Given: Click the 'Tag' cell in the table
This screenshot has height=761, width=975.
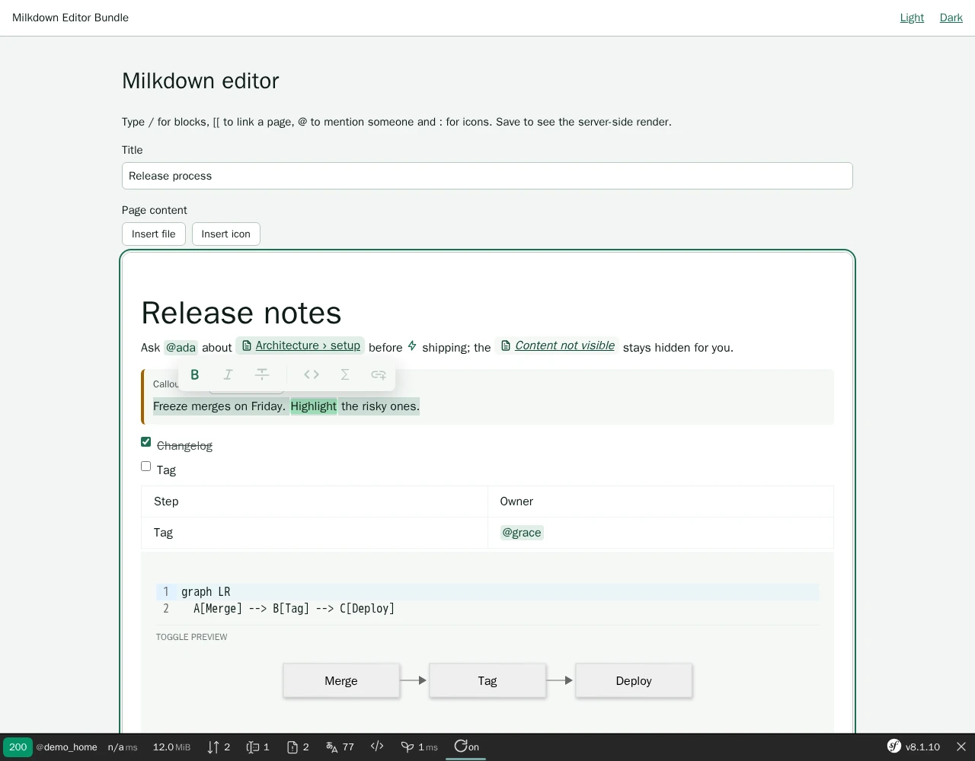Looking at the screenshot, I should (x=315, y=533).
